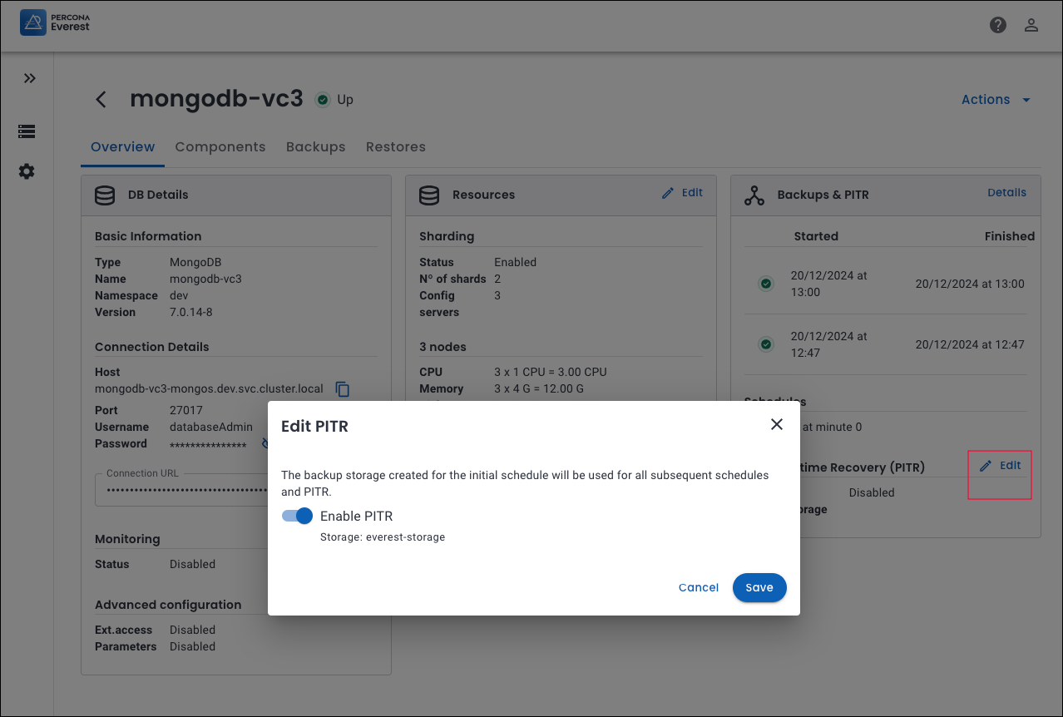Image resolution: width=1063 pixels, height=717 pixels.
Task: Cancel the Edit PITR dialog
Action: click(x=698, y=587)
